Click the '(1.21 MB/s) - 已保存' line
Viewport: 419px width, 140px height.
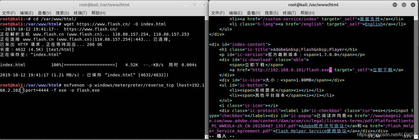pyautogui.click(x=84, y=75)
